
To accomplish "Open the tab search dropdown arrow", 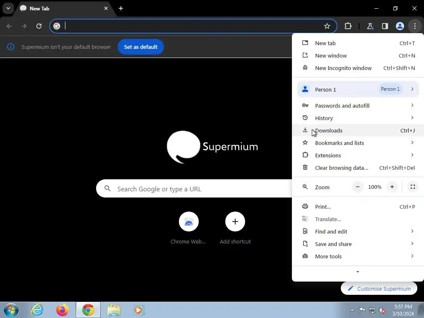I will [8, 8].
